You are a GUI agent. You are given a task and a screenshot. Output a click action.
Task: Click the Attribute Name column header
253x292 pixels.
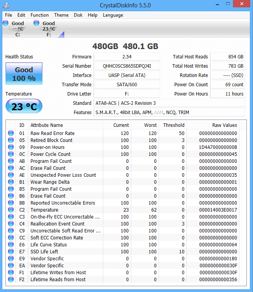point(46,125)
